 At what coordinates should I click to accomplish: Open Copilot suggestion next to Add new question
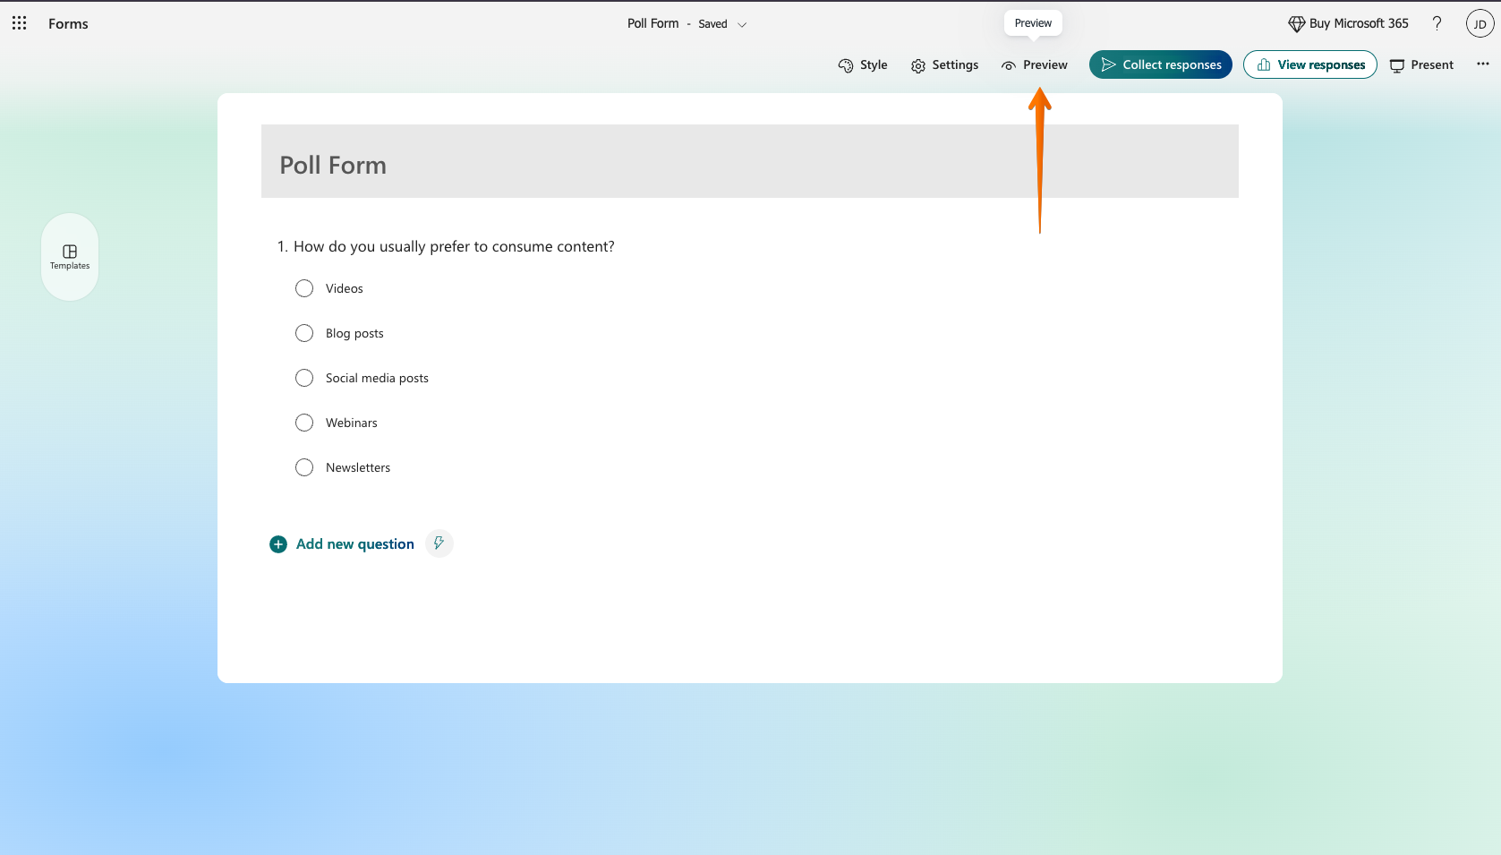click(x=439, y=543)
